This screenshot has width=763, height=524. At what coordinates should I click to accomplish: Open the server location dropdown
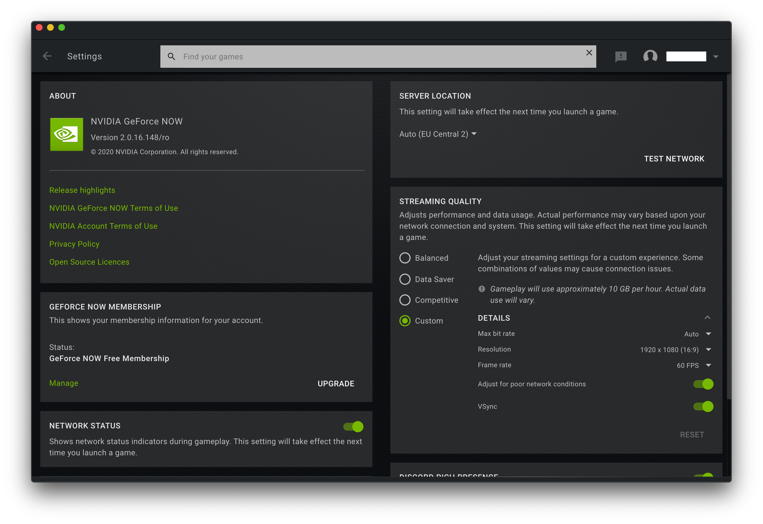pos(438,134)
